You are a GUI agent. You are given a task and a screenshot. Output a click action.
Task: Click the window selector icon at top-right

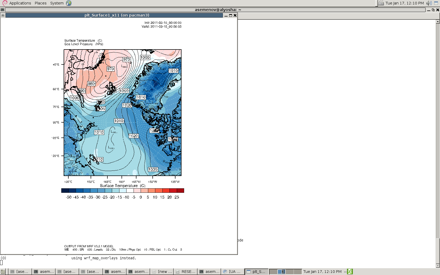(436, 3)
